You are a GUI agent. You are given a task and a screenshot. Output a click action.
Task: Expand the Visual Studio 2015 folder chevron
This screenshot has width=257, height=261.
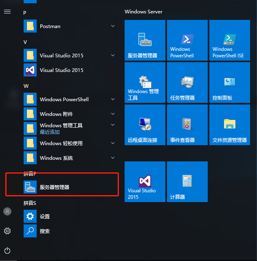point(113,55)
